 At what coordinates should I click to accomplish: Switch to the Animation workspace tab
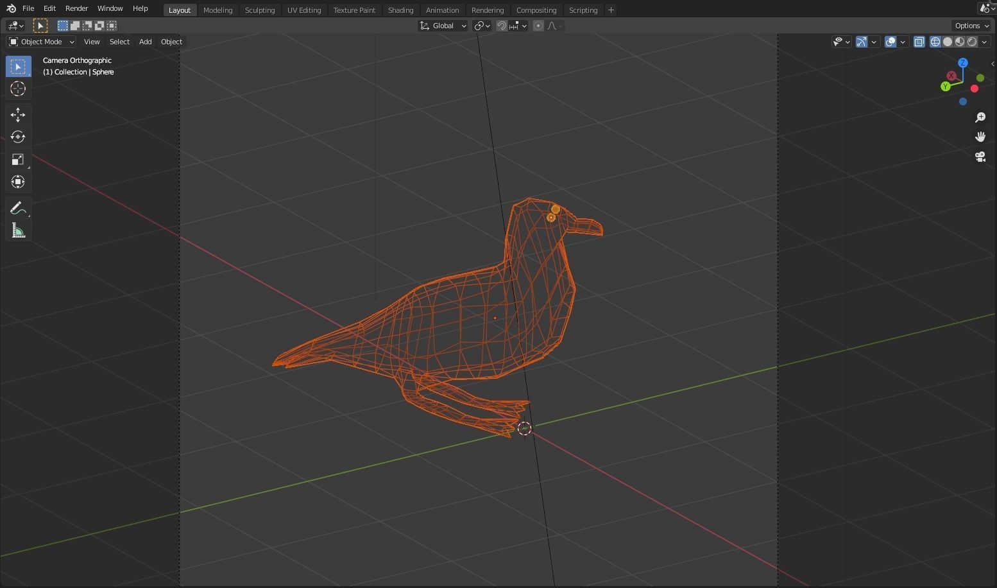[442, 10]
